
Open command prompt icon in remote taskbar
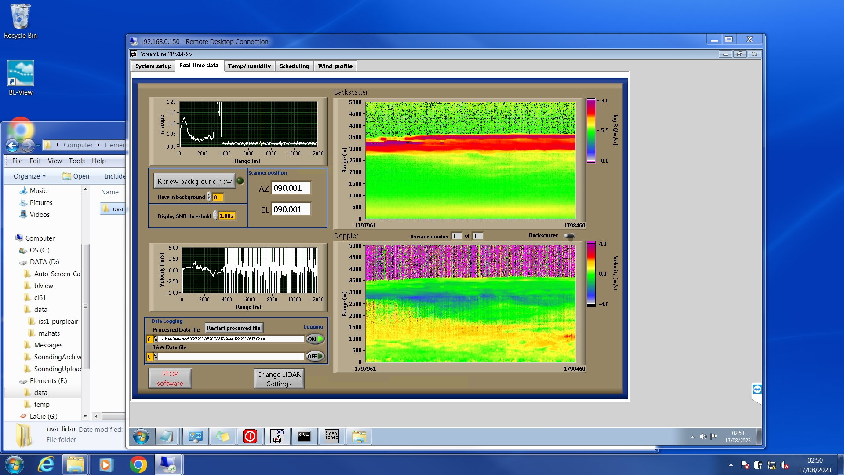tap(304, 436)
